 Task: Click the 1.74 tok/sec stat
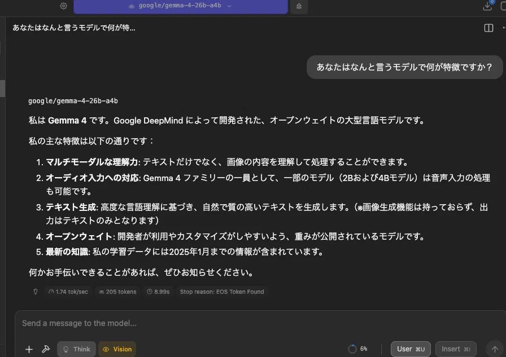click(x=68, y=292)
